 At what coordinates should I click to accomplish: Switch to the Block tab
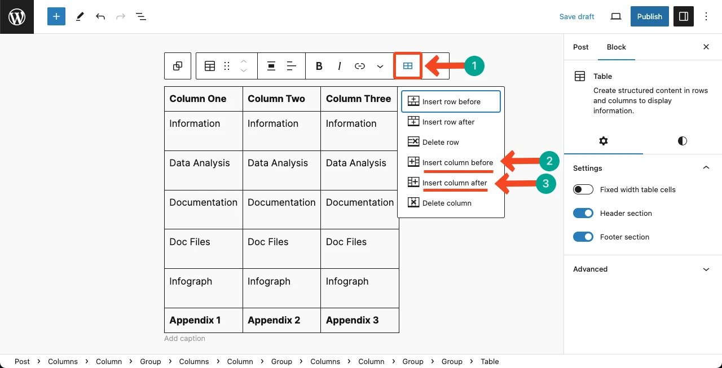(x=617, y=47)
